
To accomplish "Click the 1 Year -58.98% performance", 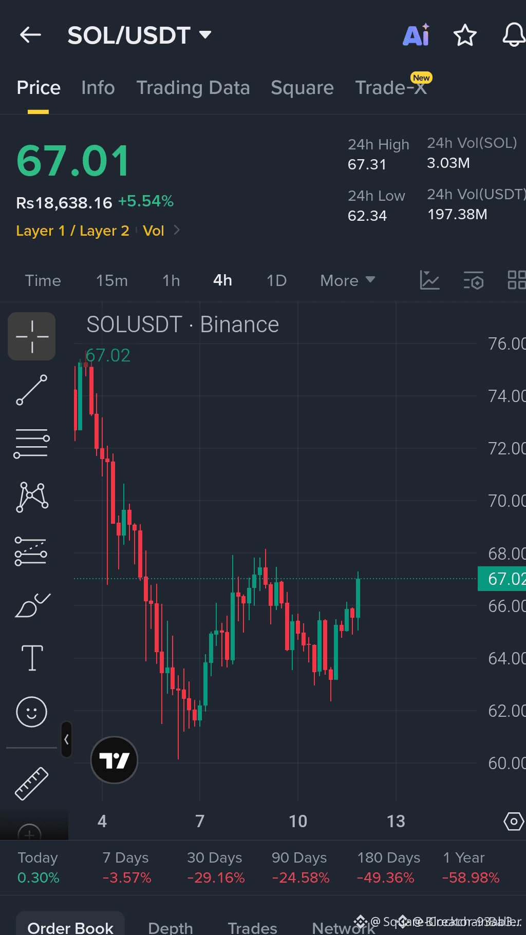I will 471,868.
